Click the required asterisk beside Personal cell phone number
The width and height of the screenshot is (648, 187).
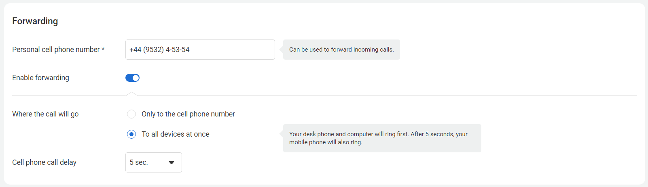click(103, 49)
